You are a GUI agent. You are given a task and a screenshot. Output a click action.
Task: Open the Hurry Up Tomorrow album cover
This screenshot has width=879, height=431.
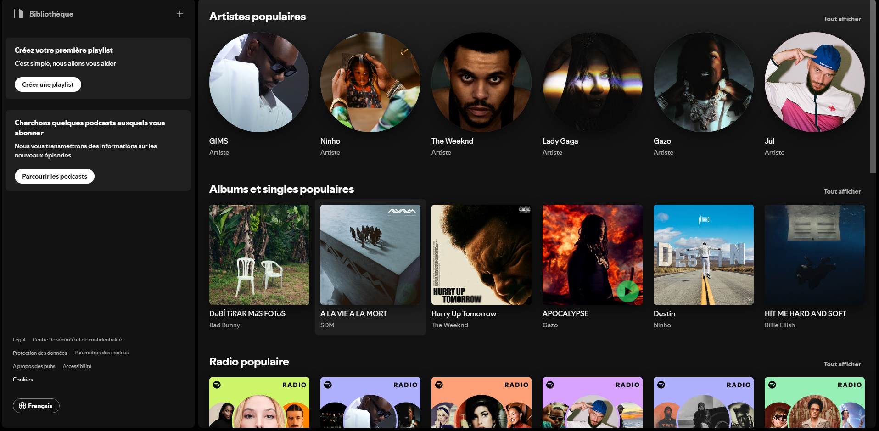(x=481, y=255)
